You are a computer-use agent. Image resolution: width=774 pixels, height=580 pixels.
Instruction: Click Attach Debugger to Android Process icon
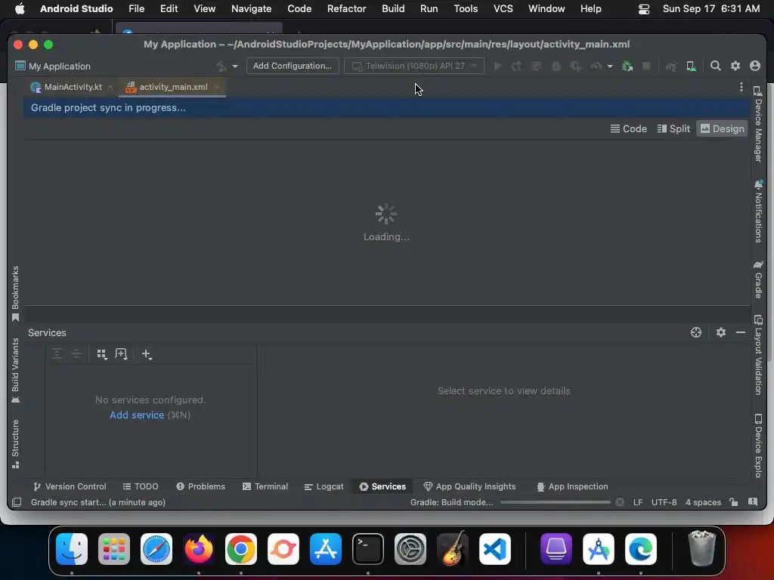627,66
